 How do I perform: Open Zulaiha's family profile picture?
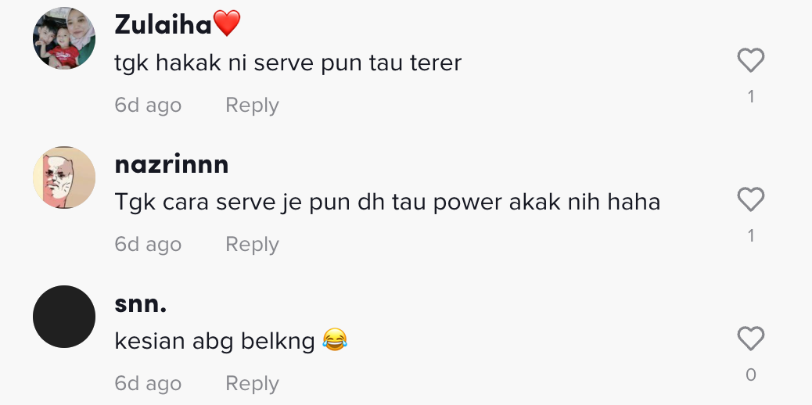pyautogui.click(x=64, y=38)
